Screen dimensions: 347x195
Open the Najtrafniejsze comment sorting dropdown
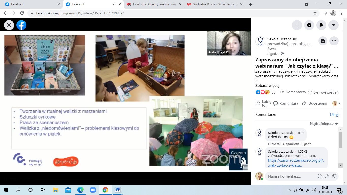(324, 124)
